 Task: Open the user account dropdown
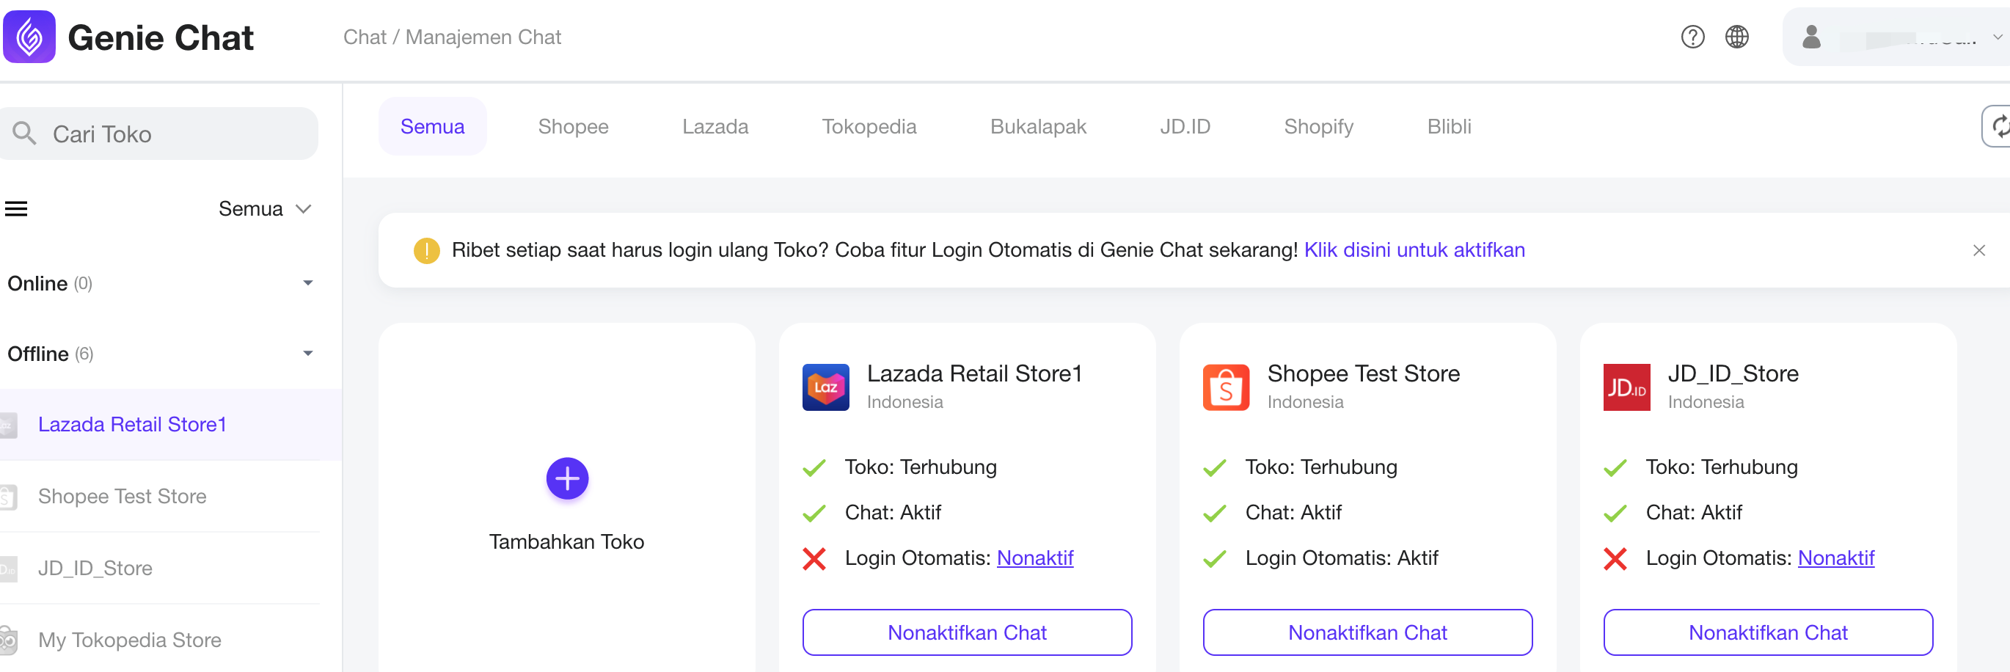click(1897, 37)
